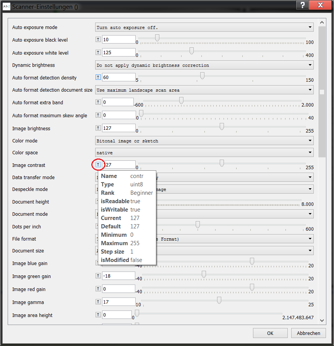Click 'uint8' type value in tooltip
This screenshot has width=334, height=346.
click(x=136, y=184)
